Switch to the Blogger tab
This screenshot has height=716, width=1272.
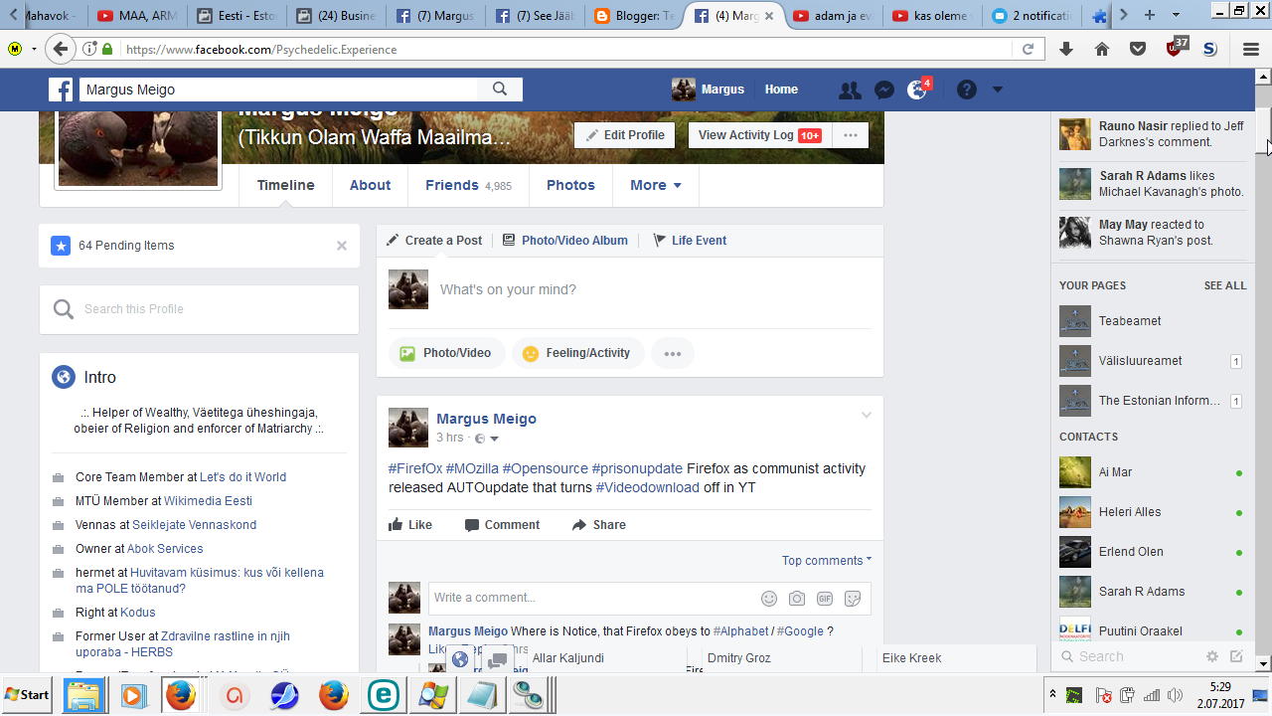[632, 16]
